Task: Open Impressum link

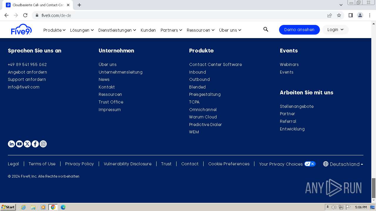Action: coord(110,110)
